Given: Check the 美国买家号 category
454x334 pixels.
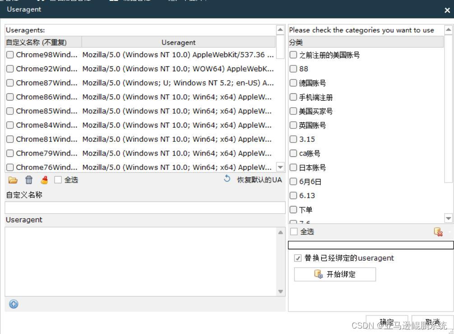Looking at the screenshot, I should pos(293,111).
